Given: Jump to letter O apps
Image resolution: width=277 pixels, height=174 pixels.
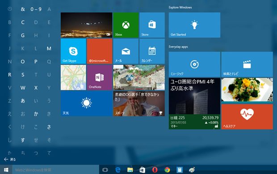Looking at the screenshot, I should [23, 62].
